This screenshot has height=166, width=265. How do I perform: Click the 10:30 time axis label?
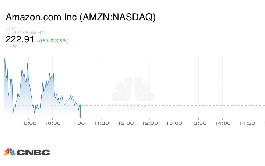coord(53,123)
